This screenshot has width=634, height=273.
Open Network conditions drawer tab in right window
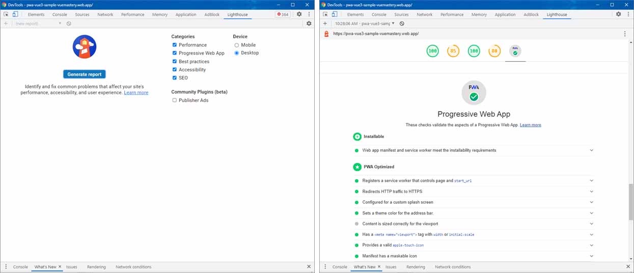click(453, 267)
